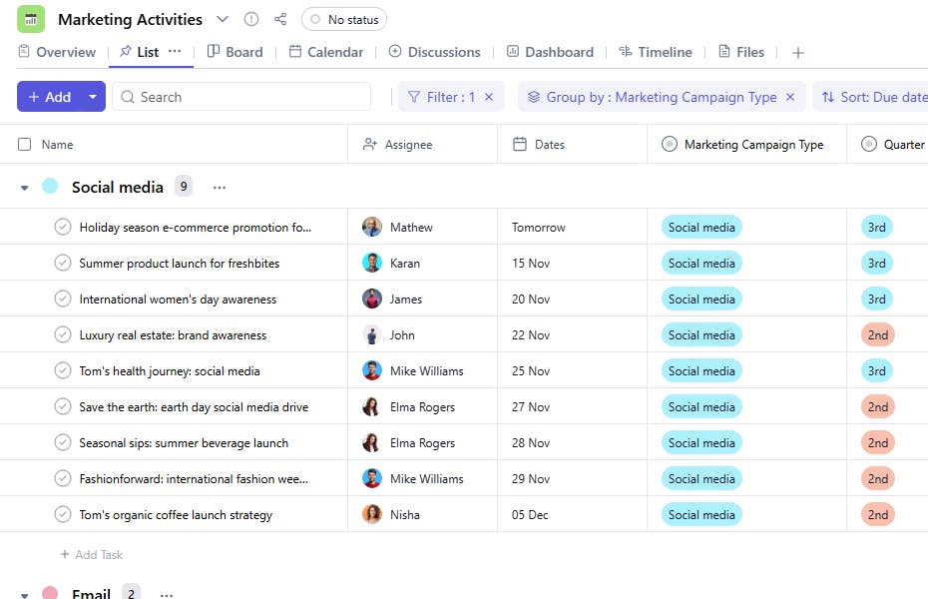This screenshot has height=599, width=928.
Task: Mark Summer product launch task complete
Action: click(63, 264)
